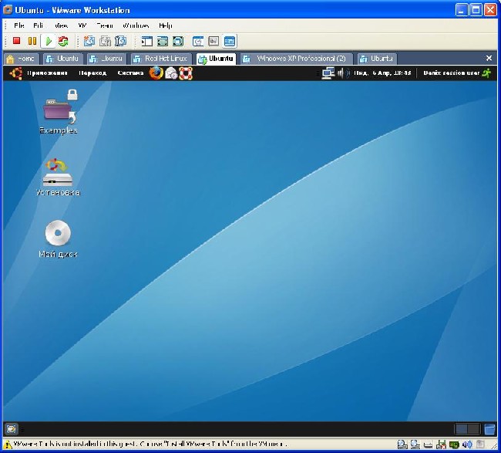Select the currently active Ubuntu tab
This screenshot has height=453, width=501.
click(216, 59)
